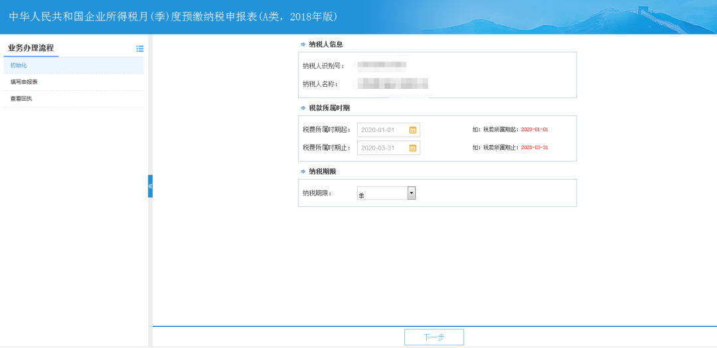This screenshot has width=717, height=348.
Task: Open the 查看回执 step
Action: tap(21, 99)
